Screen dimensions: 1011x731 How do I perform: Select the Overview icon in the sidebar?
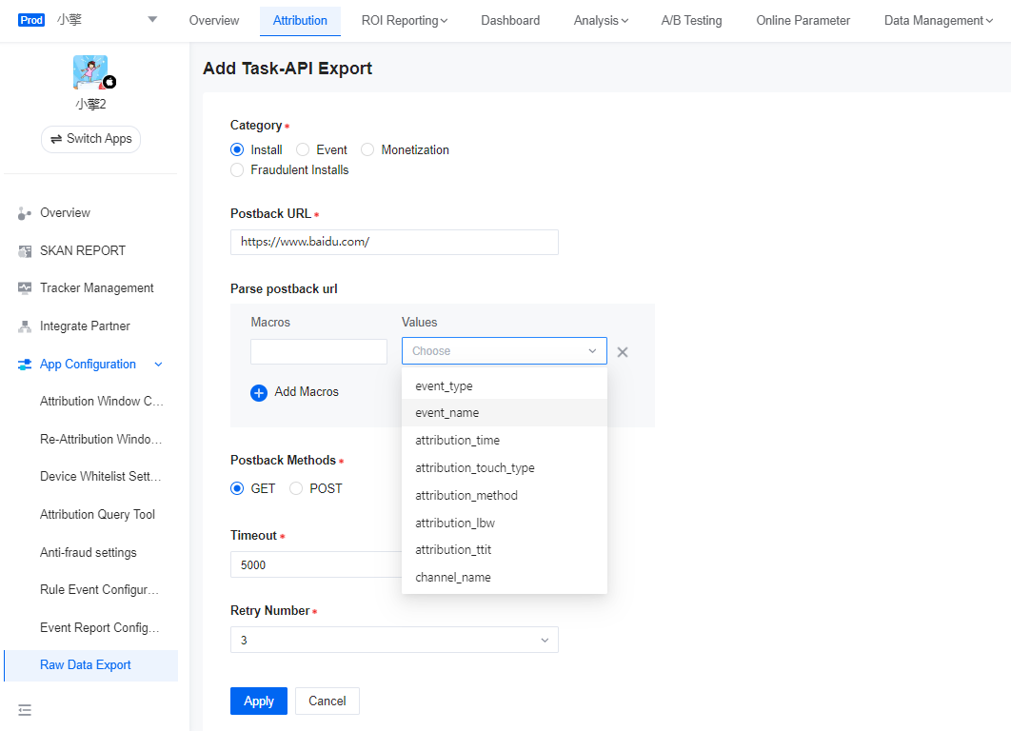pyautogui.click(x=23, y=212)
